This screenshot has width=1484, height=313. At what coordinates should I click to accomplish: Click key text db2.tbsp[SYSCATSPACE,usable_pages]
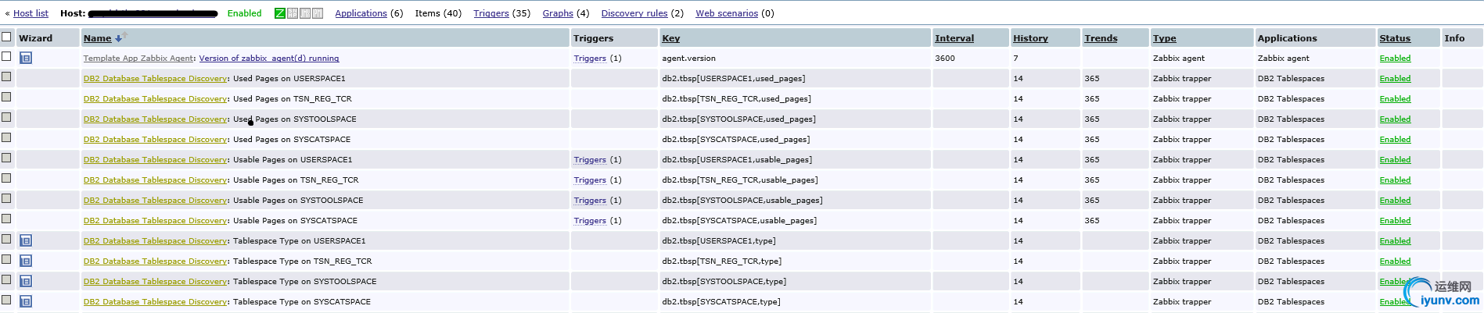(x=739, y=221)
